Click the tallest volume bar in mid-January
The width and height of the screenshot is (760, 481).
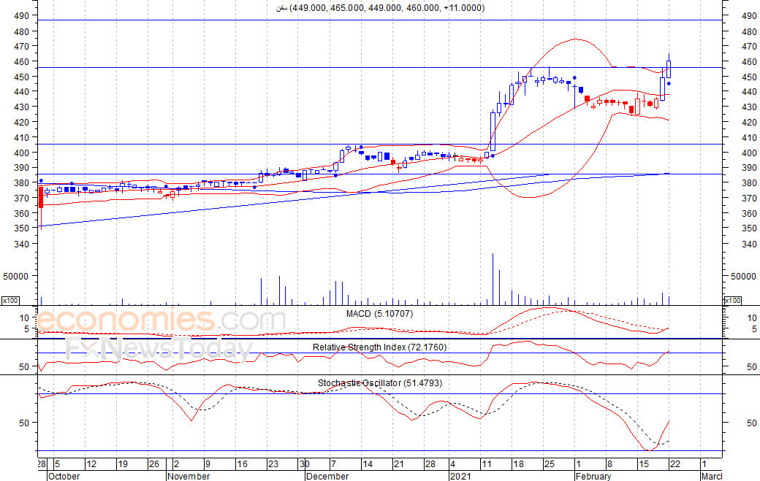tap(493, 279)
